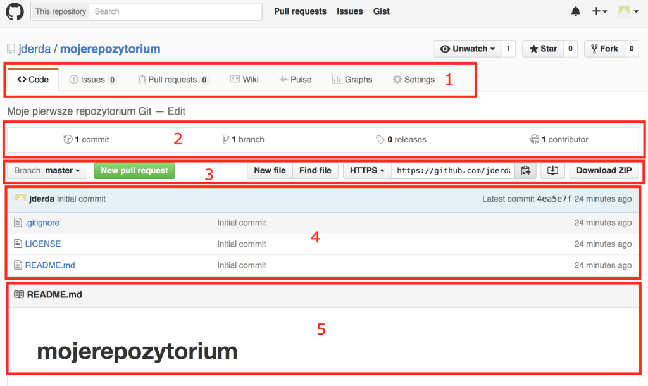
Task: Switch to the Graphs tab
Action: point(352,79)
